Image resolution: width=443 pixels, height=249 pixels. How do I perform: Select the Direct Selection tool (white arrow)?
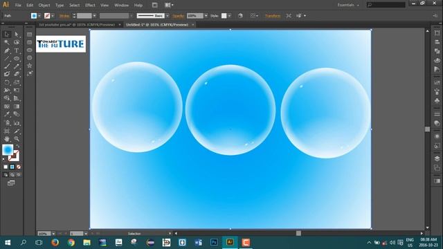tap(17, 35)
